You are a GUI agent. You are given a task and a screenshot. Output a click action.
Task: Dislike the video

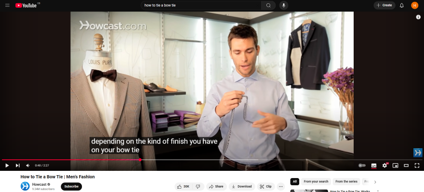tap(198, 186)
